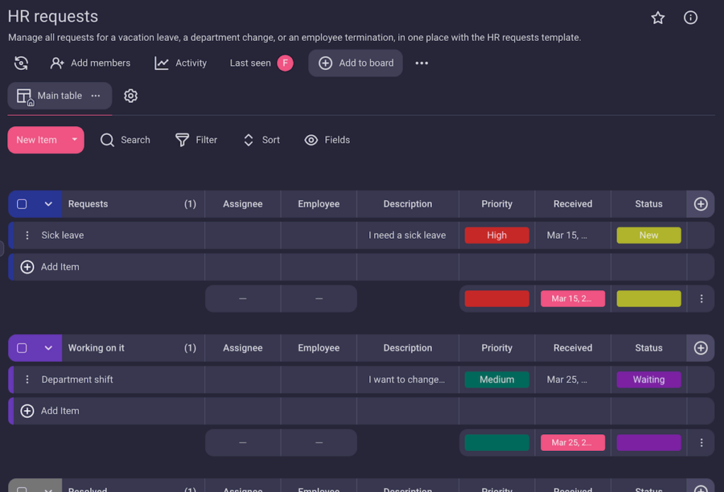Screen dimensions: 724x492
Task: Open the New Item dropdown arrow
Action: [73, 140]
